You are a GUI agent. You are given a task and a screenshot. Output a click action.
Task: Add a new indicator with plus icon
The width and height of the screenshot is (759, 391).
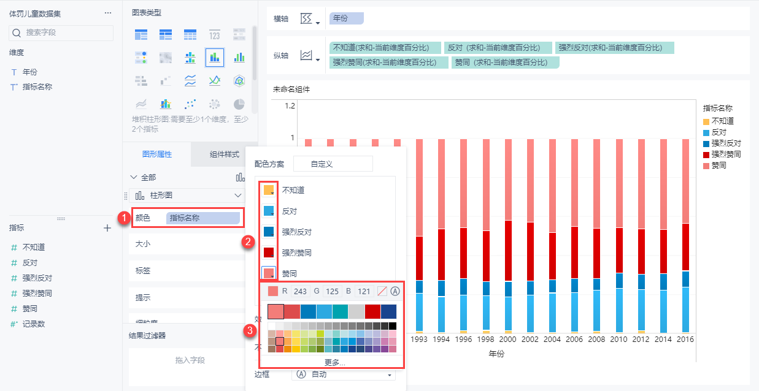point(107,228)
